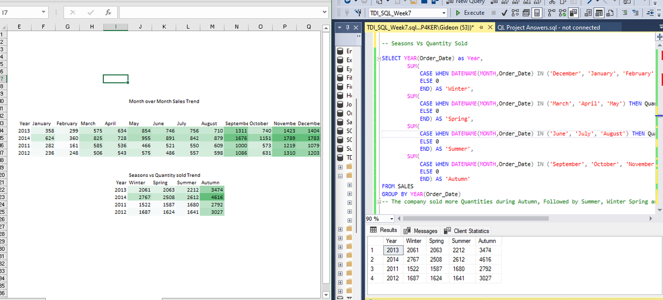This screenshot has width=663, height=300.
Task: Toggle Include Live Query Statistics icon
Action: coord(562,13)
